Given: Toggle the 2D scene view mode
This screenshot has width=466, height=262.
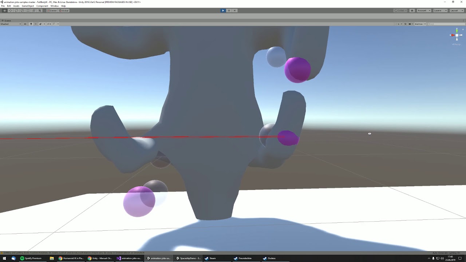Looking at the screenshot, I should click(25, 24).
